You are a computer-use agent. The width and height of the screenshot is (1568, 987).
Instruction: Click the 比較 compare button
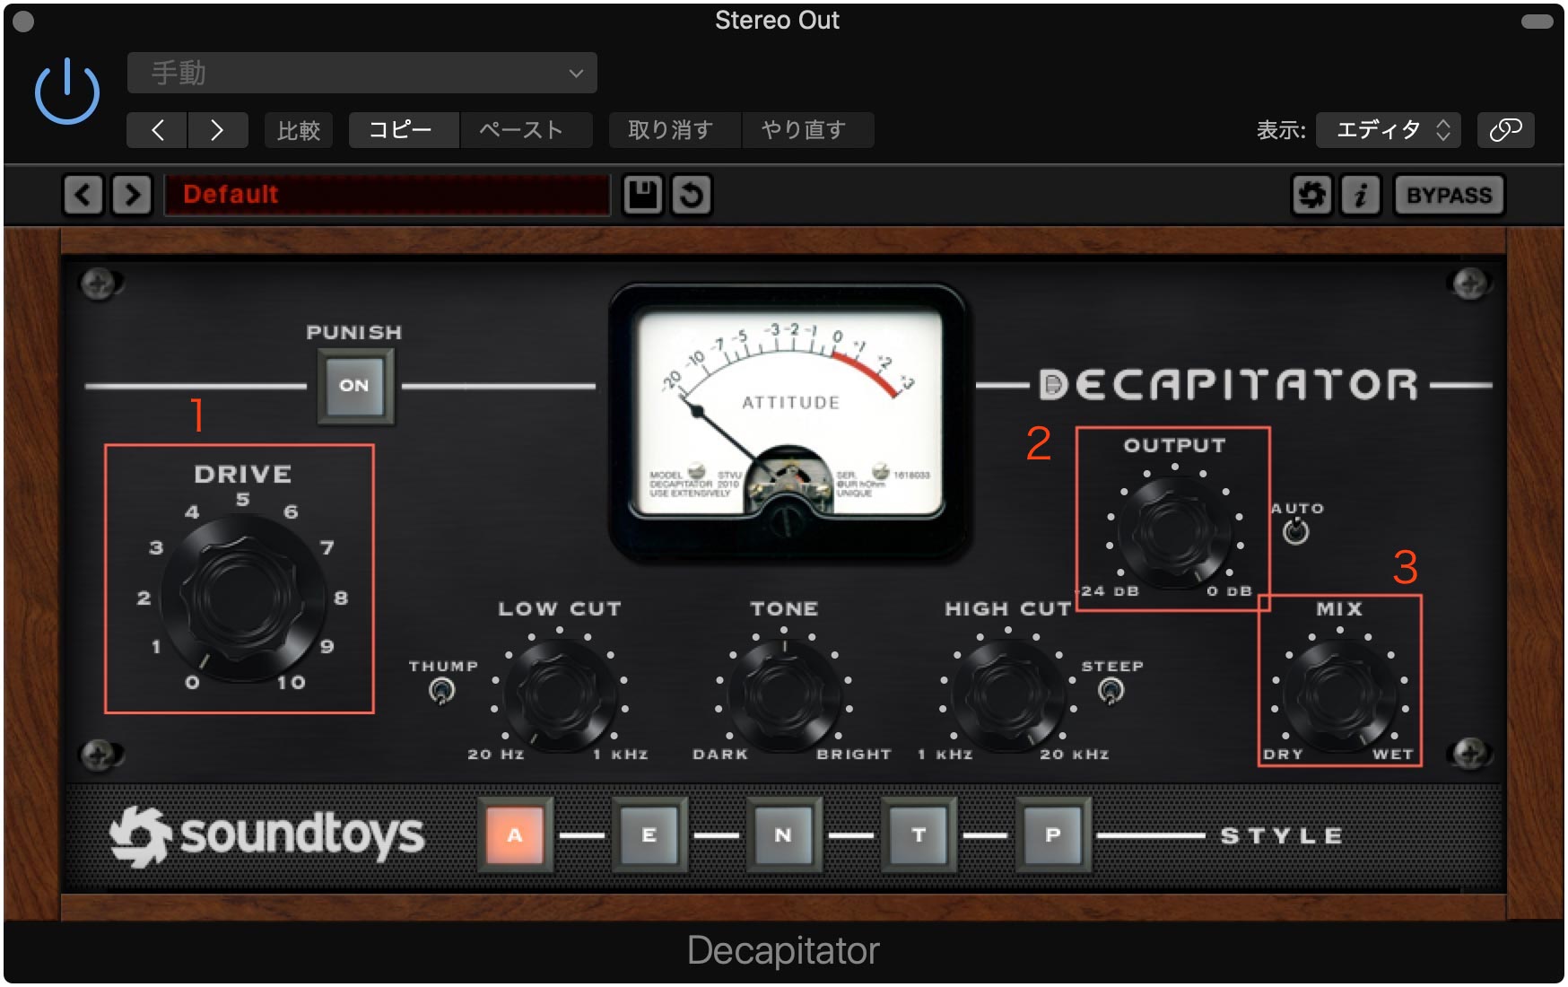coord(299,130)
